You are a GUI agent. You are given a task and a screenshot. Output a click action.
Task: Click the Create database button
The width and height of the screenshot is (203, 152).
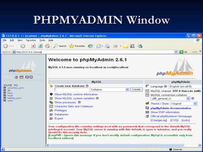[136, 89]
